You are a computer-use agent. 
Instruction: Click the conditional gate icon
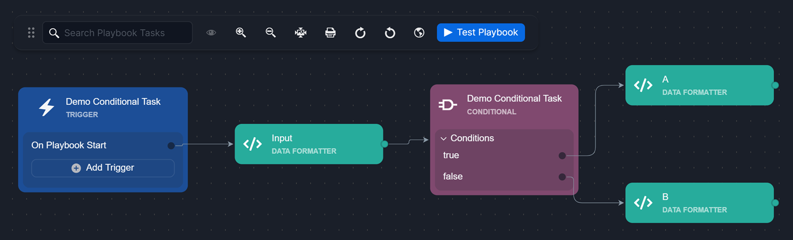447,105
